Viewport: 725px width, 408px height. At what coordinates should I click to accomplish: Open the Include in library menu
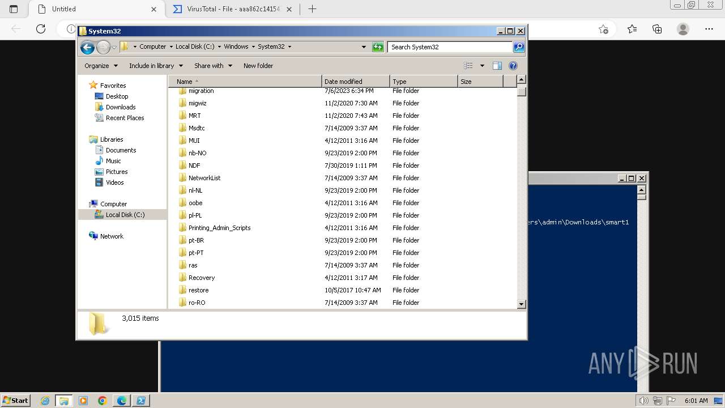point(156,66)
